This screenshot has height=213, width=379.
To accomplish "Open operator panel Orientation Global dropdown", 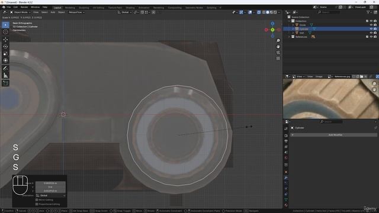I will 50,195.
